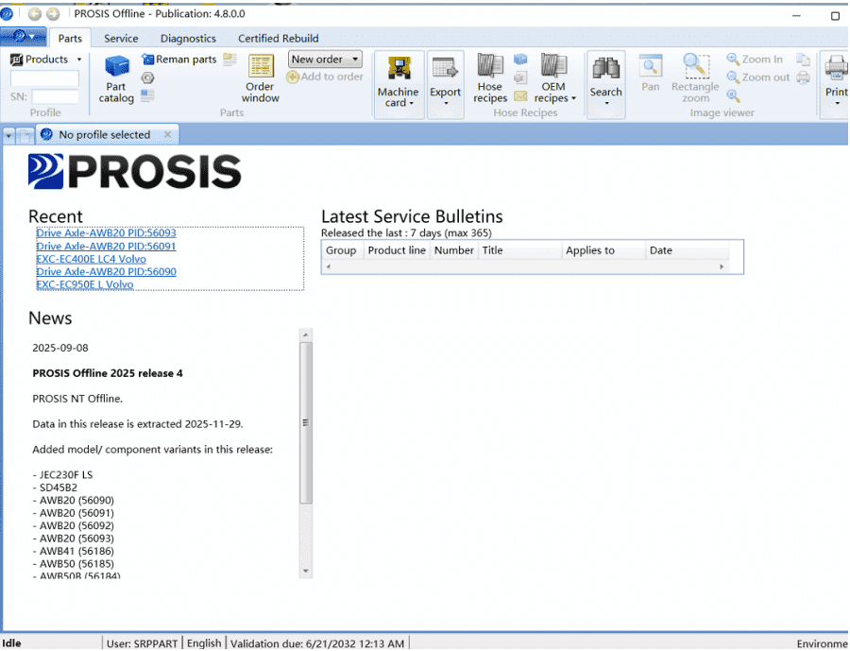Close the No profile selected tab
This screenshot has width=850, height=651.
[167, 135]
